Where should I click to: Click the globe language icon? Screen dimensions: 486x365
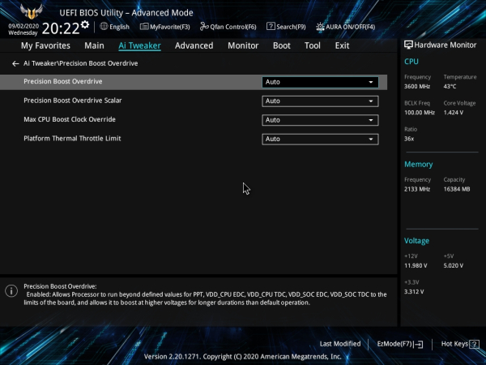click(x=104, y=27)
